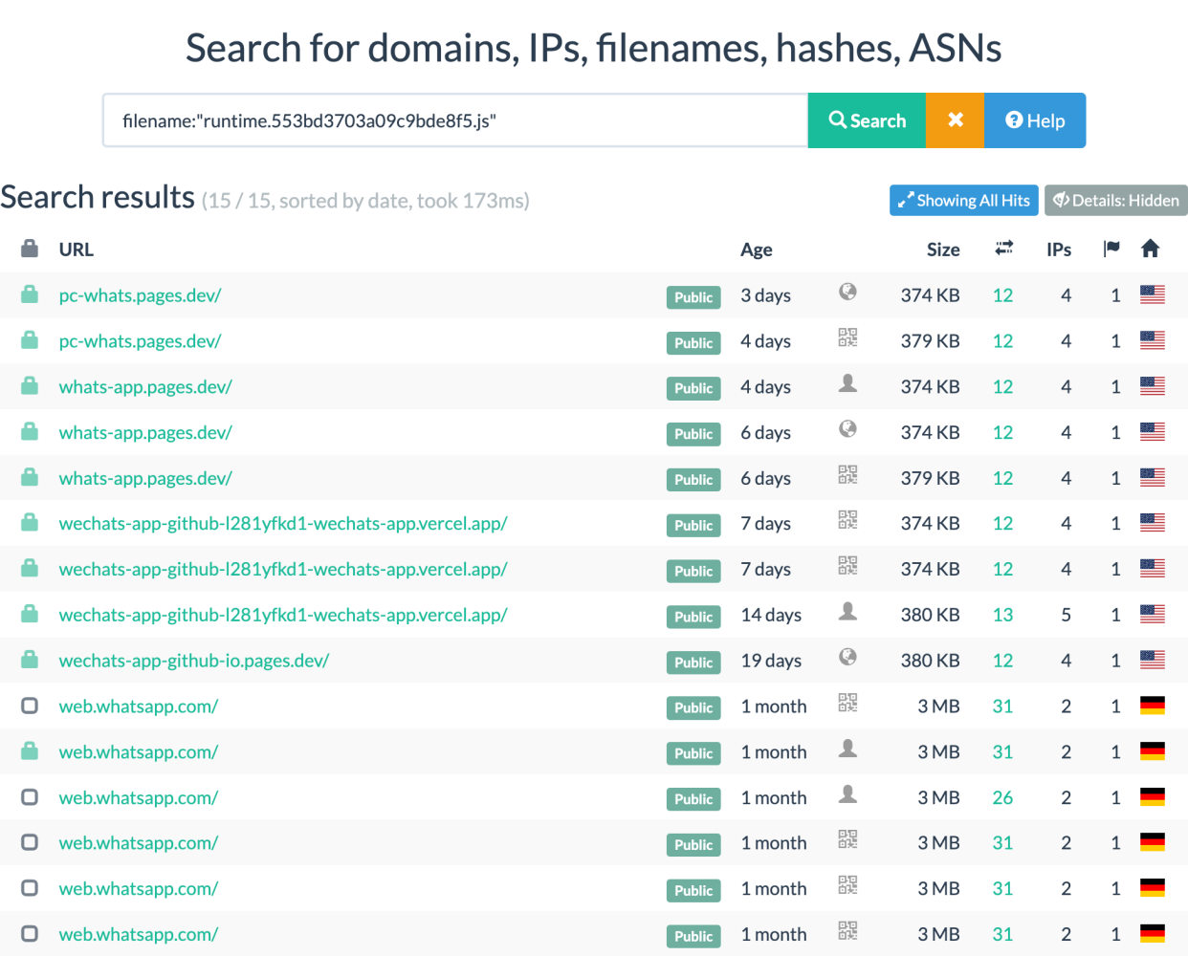Click the QR icon in the whats-app 379 KB 6 days row

[x=847, y=474]
